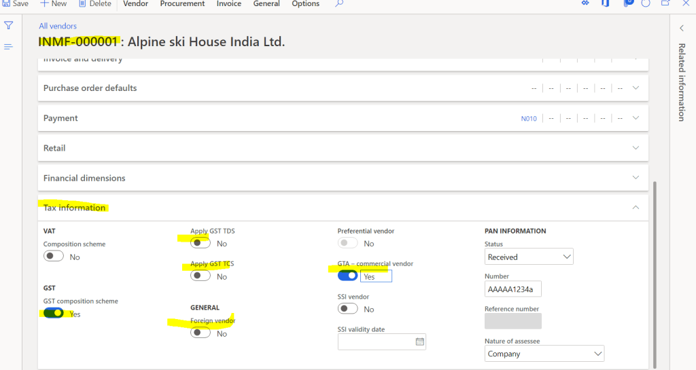Expand the Financial dimensions section

pyautogui.click(x=636, y=178)
